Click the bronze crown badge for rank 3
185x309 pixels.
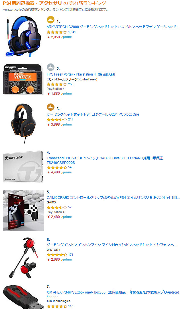51,107
